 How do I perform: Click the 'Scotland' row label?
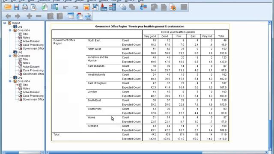(x=93, y=126)
